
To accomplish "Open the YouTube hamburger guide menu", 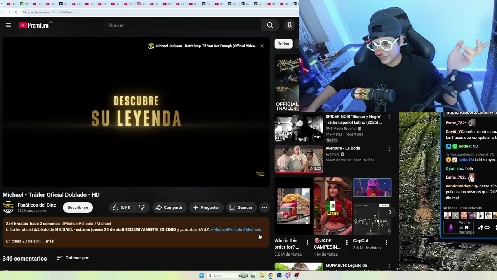I will pyautogui.click(x=8, y=25).
